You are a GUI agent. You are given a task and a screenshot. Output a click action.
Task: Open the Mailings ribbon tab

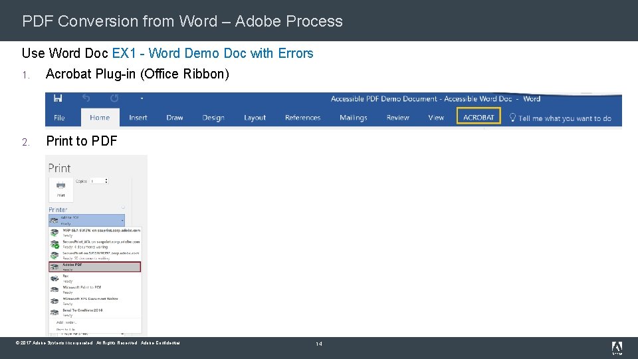click(353, 118)
